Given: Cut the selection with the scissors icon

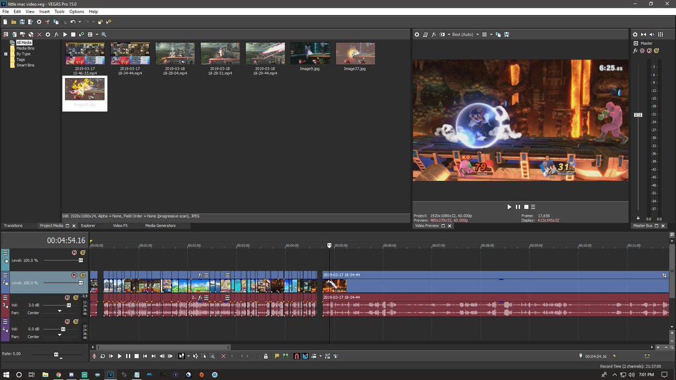Looking at the screenshot, I should coord(47,22).
